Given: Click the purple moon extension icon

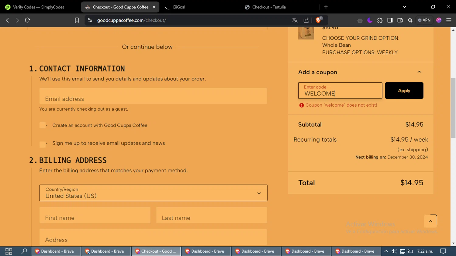Looking at the screenshot, I should [x=370, y=20].
